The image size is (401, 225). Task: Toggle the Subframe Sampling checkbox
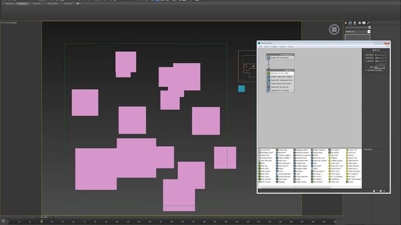pyautogui.click(x=366, y=71)
